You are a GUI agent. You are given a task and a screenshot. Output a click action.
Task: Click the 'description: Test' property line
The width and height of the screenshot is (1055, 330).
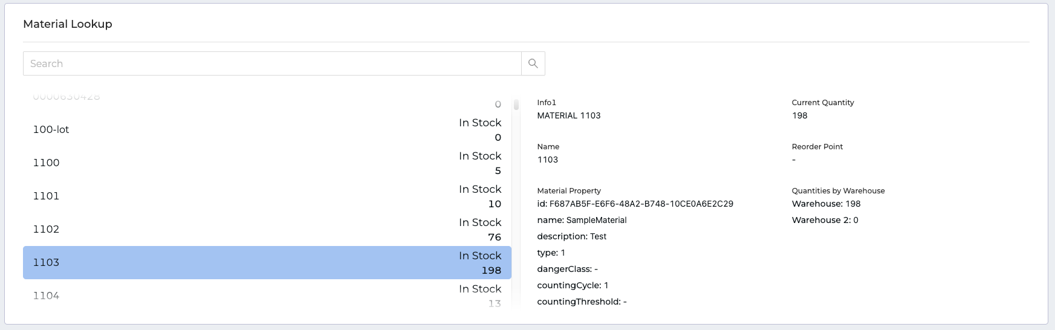(x=571, y=236)
